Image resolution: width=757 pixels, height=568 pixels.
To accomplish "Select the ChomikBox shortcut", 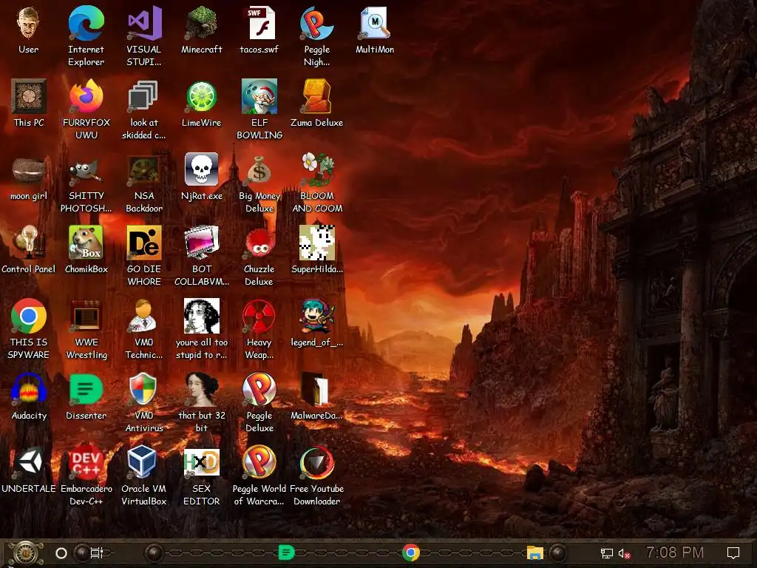I will pos(86,243).
